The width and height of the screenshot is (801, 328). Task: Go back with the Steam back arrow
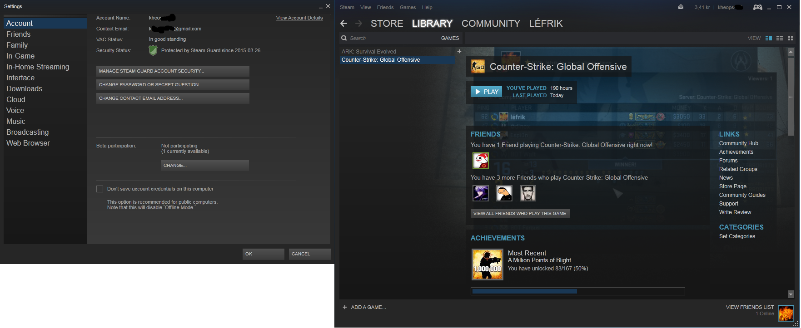pyautogui.click(x=344, y=24)
